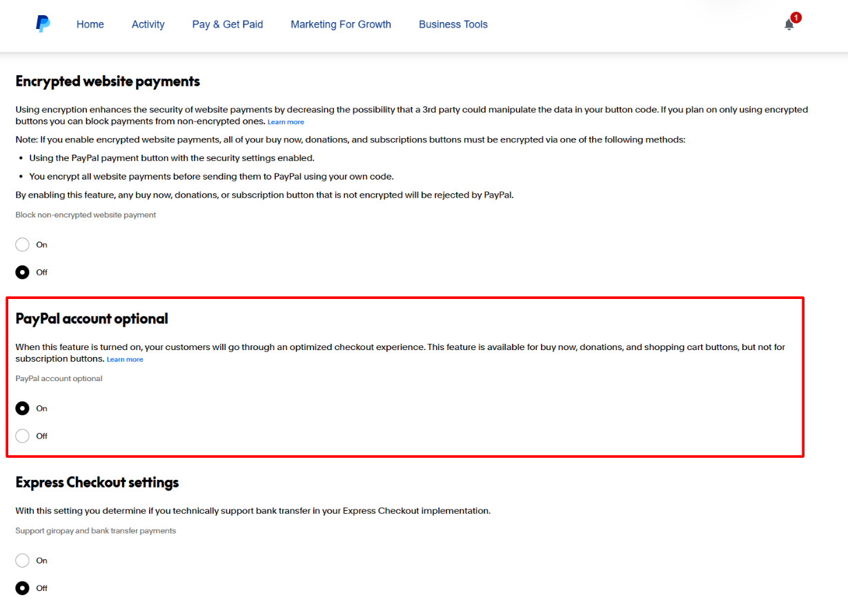Click the bullet about security settings enabled

172,158
